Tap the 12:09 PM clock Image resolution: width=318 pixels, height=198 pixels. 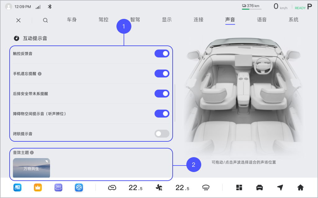click(x=23, y=7)
